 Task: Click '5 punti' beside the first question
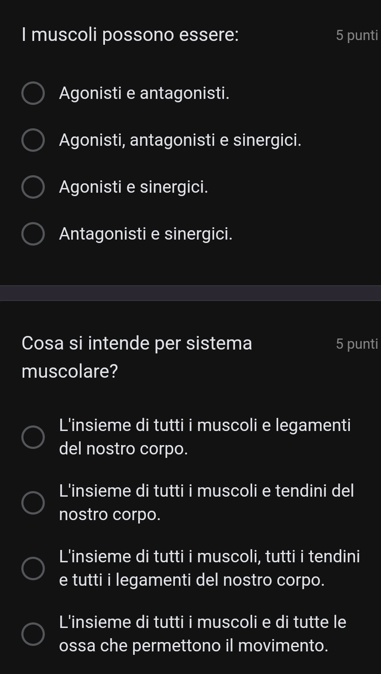point(357,35)
